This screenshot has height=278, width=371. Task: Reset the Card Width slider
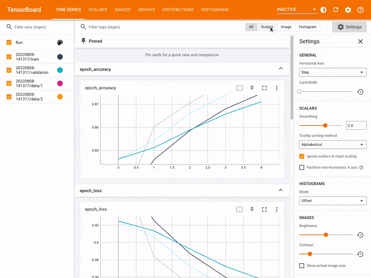click(x=360, y=92)
